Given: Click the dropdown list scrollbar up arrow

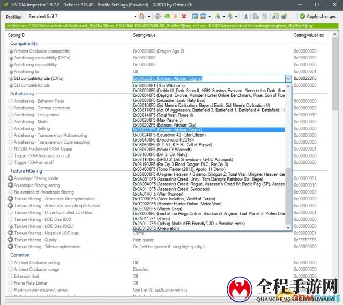Looking at the screenshot, I should click(288, 86).
